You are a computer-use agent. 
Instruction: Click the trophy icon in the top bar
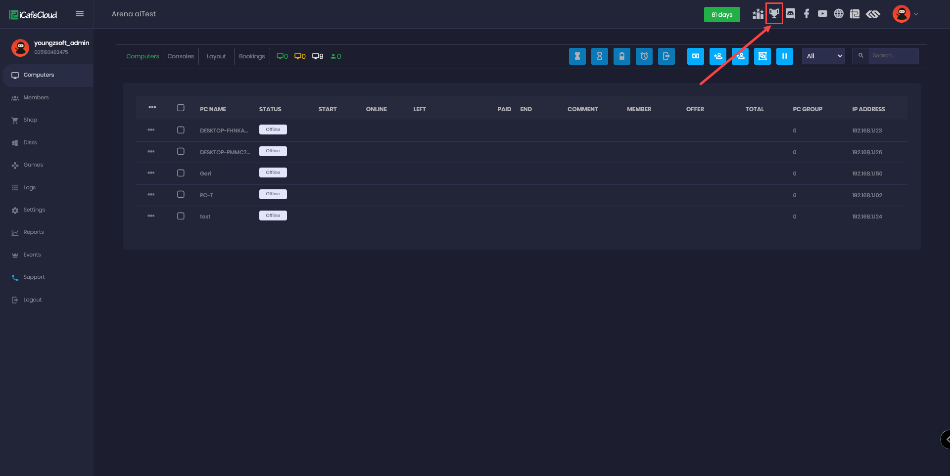[x=774, y=14]
